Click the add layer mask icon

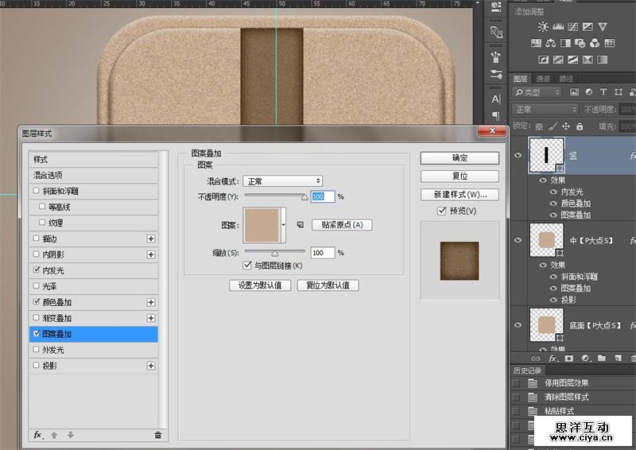coord(568,359)
